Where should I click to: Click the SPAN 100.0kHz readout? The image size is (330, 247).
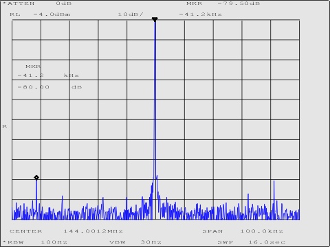click(243, 231)
